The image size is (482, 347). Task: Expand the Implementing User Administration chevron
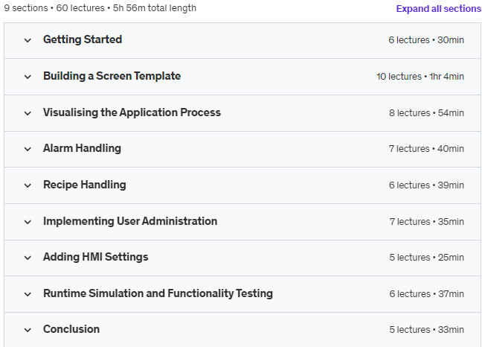pyautogui.click(x=28, y=222)
